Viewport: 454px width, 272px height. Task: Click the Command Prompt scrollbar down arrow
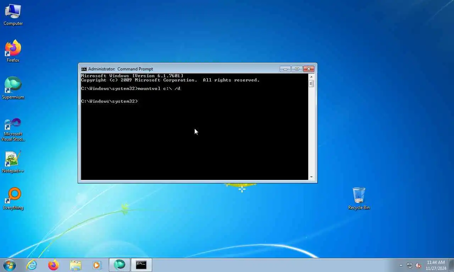point(311,177)
